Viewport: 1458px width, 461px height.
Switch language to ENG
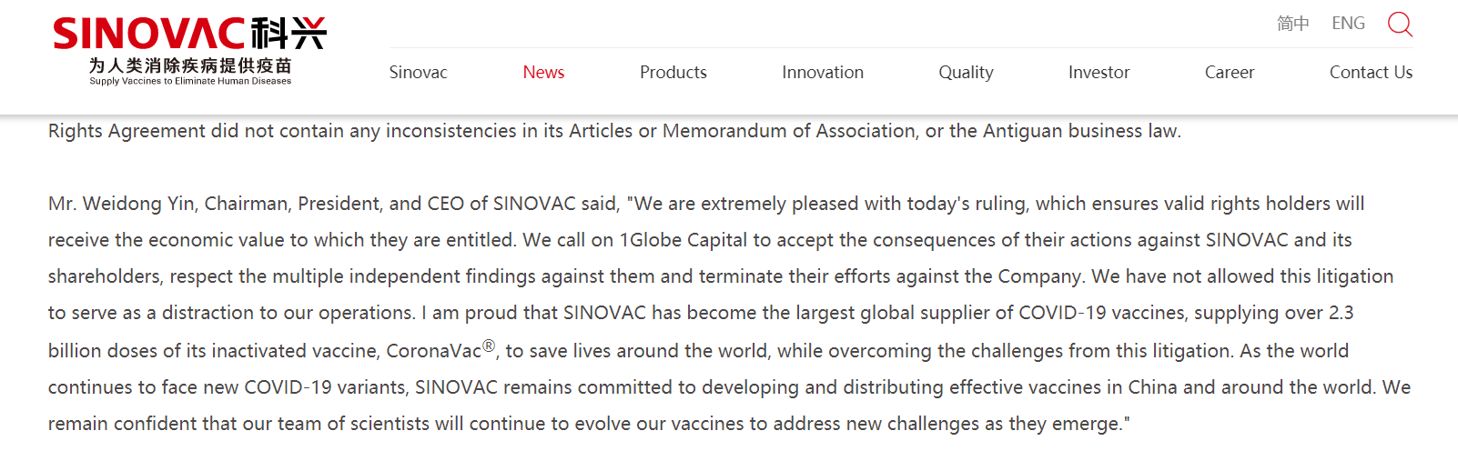click(x=1348, y=24)
